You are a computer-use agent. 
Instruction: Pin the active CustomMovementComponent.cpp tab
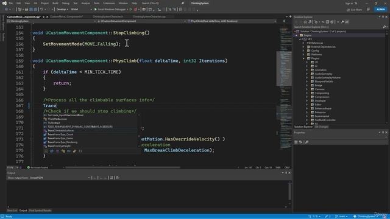[x=43, y=17]
